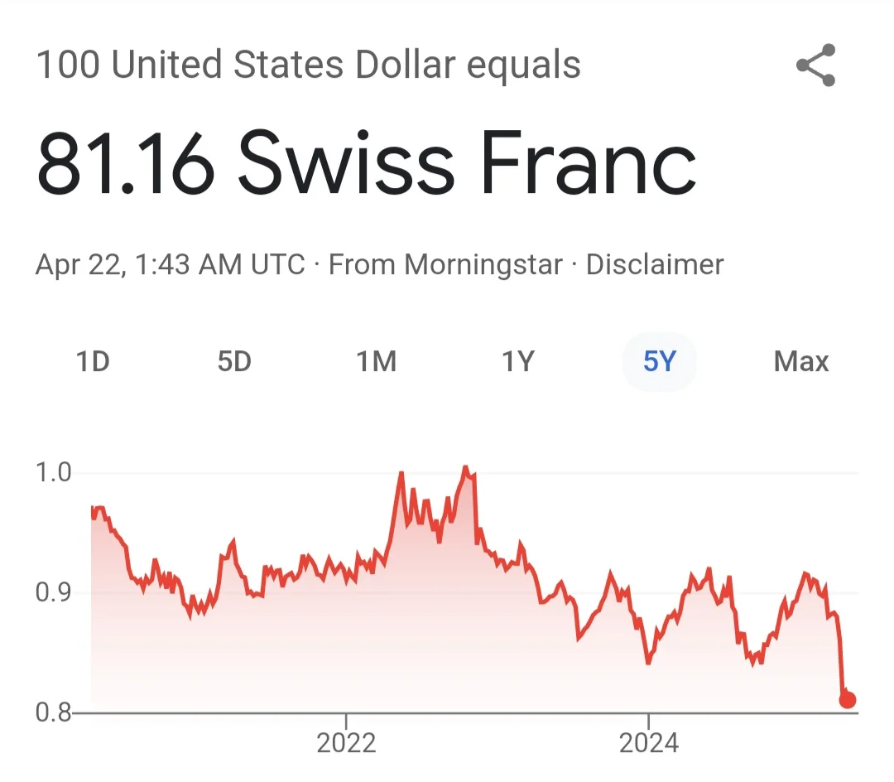Image resolution: width=894 pixels, height=782 pixels.
Task: Click the 2024 x-axis label
Action: coord(648,743)
